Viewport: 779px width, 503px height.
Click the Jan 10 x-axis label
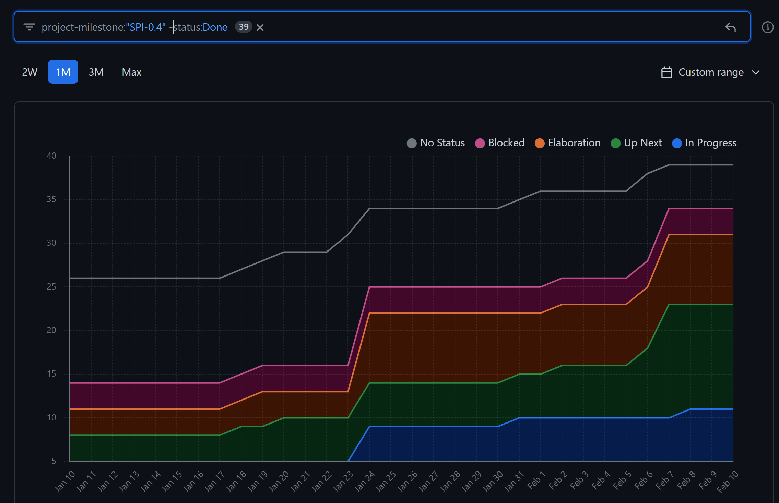tap(65, 481)
